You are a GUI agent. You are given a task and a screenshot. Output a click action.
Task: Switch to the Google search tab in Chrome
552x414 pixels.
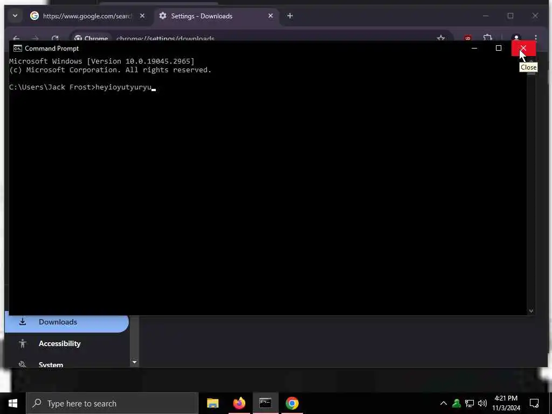(87, 16)
